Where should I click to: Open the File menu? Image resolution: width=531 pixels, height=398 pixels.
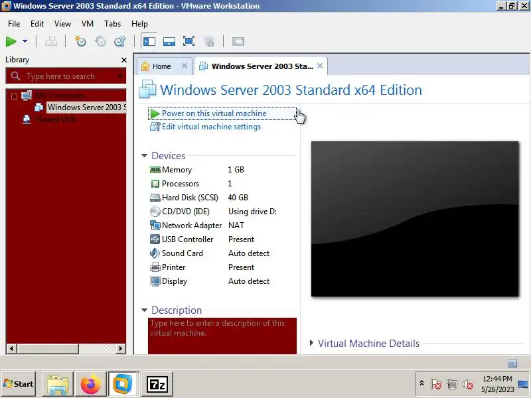(14, 24)
